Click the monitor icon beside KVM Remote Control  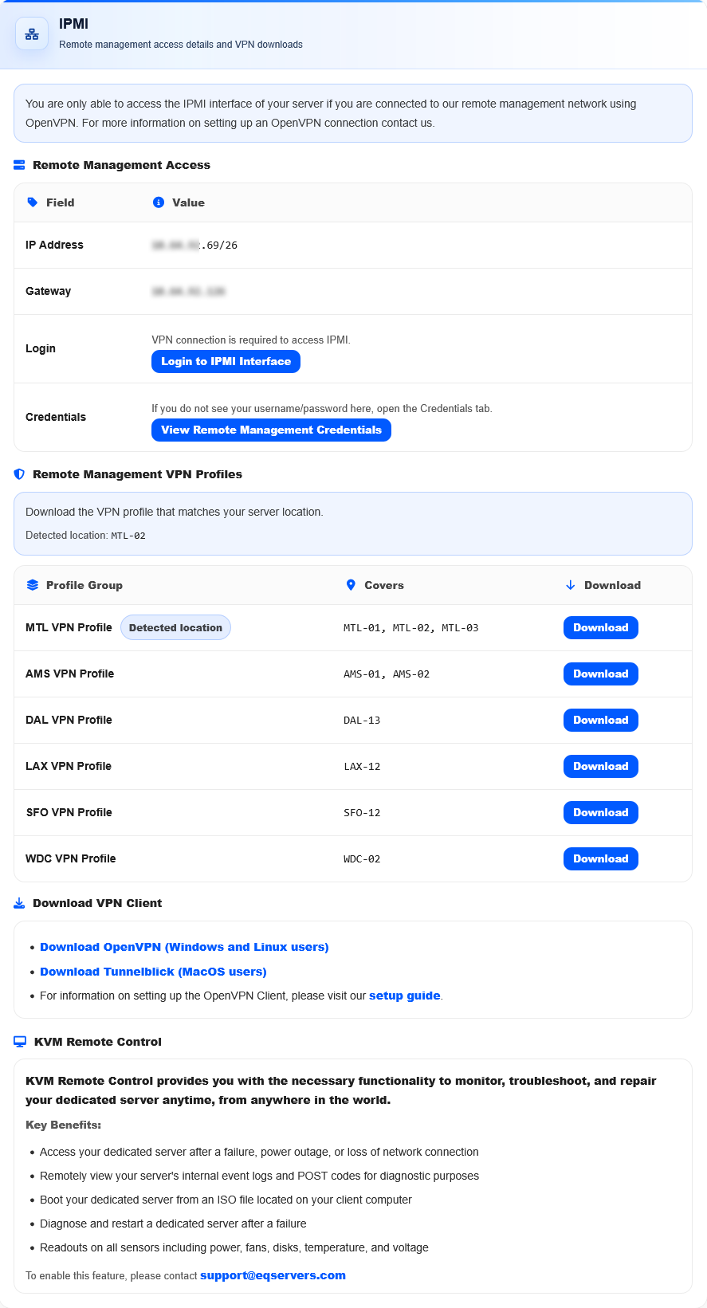(x=20, y=1042)
